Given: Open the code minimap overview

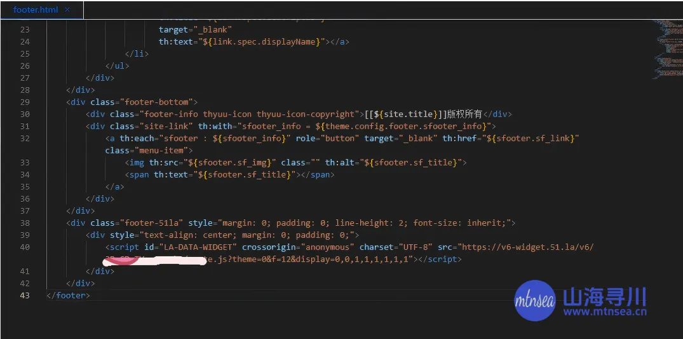Looking at the screenshot, I should pyautogui.click(x=668, y=50).
